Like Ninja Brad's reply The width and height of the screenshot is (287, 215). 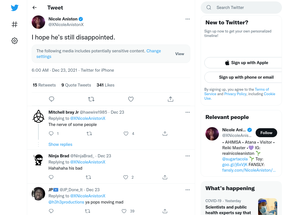point(126,177)
